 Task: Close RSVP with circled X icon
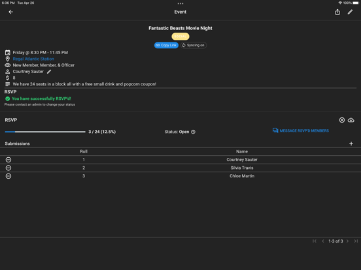coord(342,120)
